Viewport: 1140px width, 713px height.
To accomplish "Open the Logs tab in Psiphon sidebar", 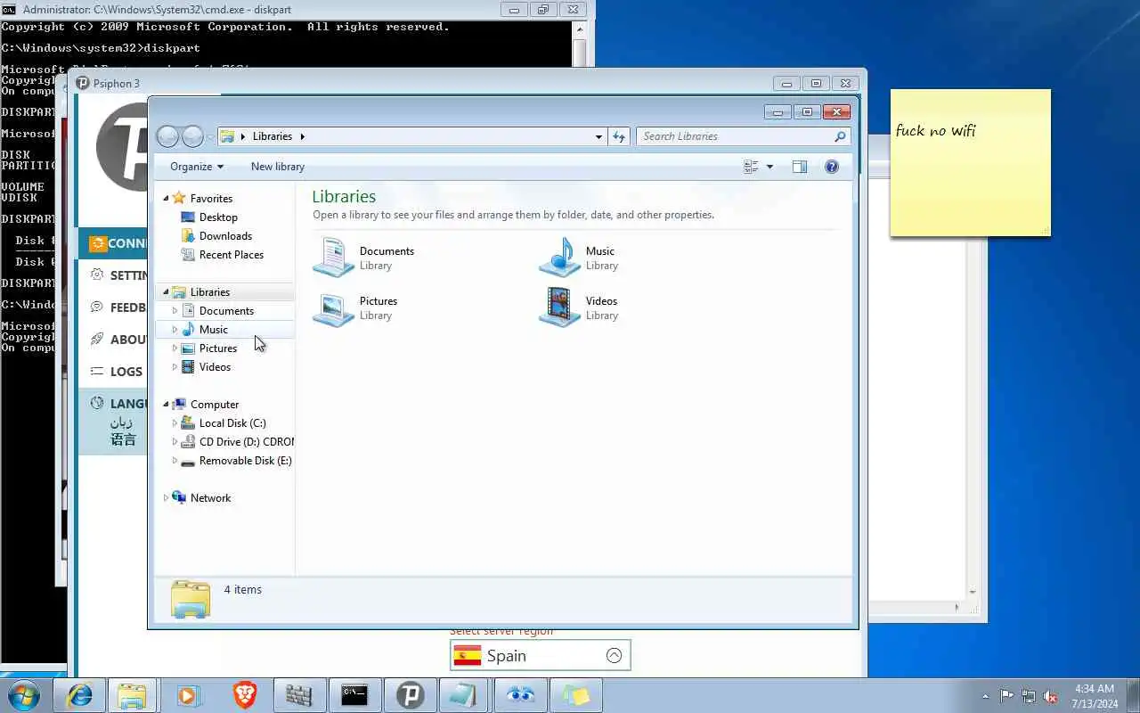I will coord(113,372).
